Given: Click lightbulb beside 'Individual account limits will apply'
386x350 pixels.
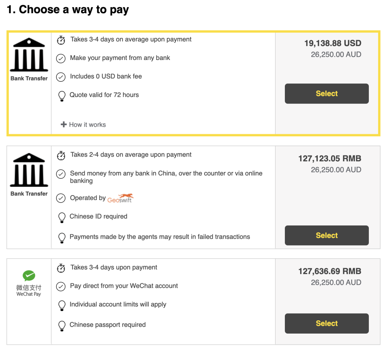Looking at the screenshot, I should point(61,305).
